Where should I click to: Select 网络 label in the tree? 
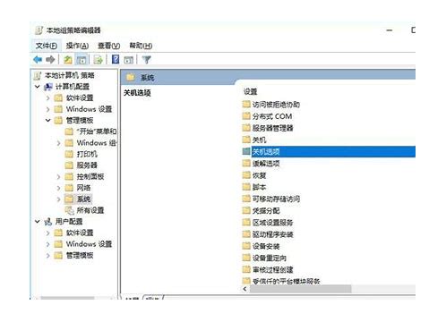83,188
